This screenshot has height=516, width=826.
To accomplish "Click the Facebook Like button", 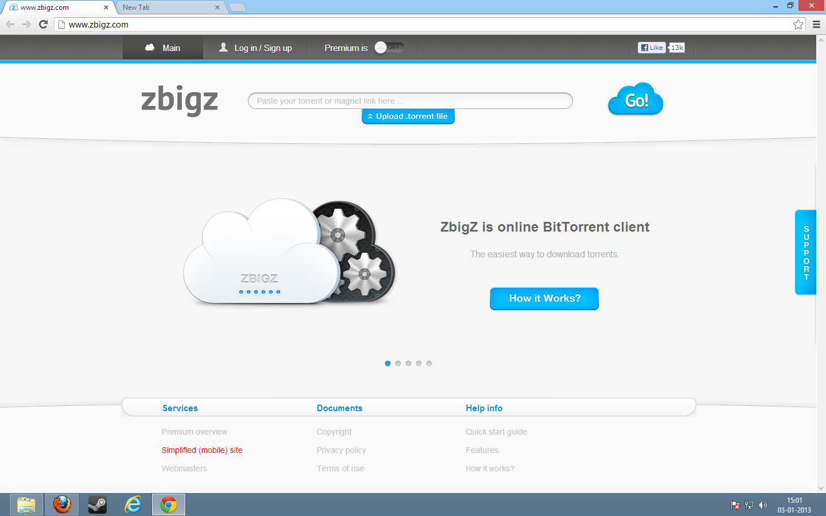I will 652,48.
